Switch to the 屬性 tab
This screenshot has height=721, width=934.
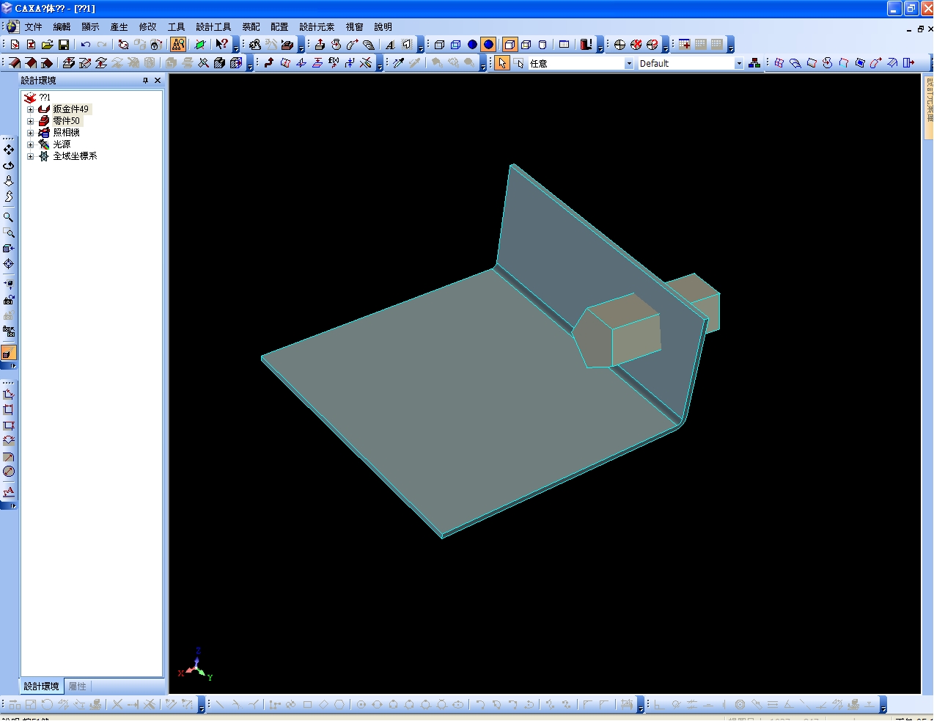(78, 687)
